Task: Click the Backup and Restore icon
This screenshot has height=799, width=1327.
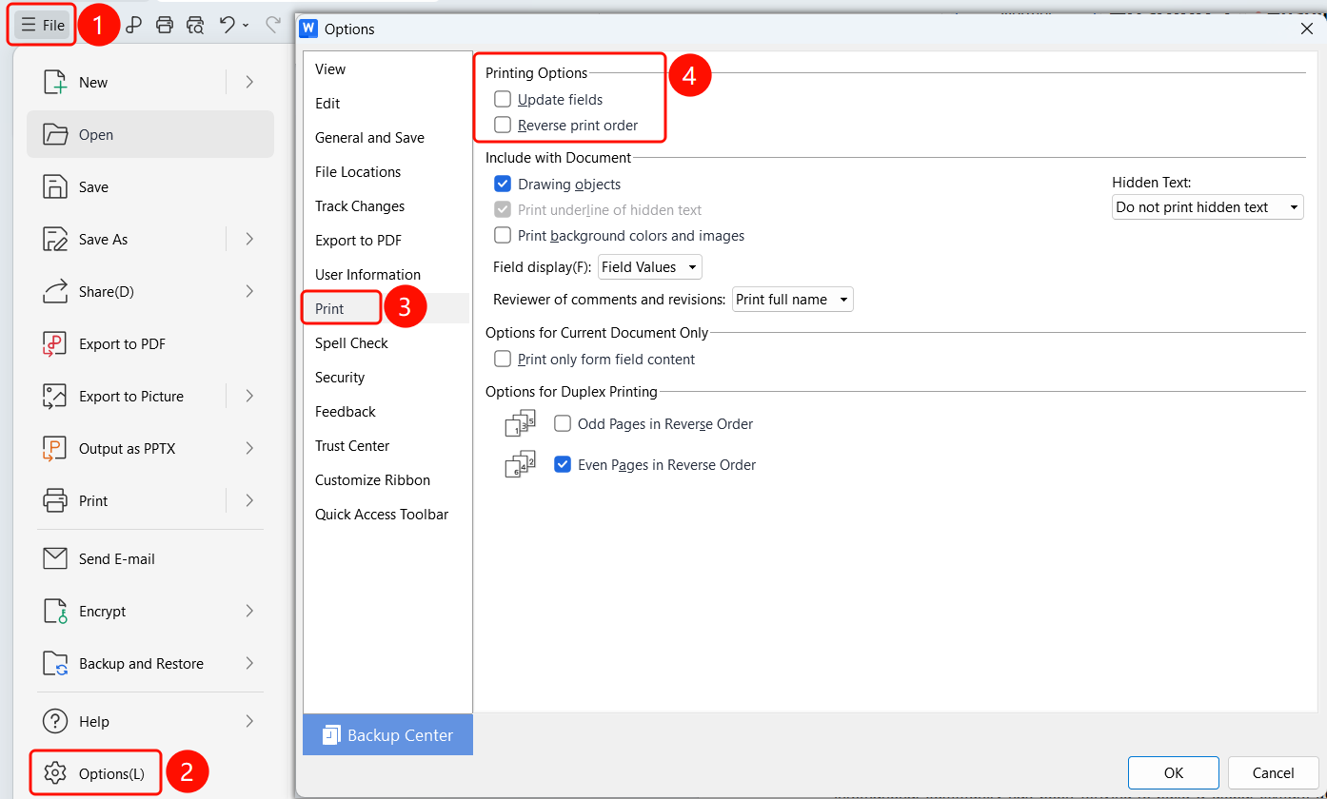Action: coord(54,664)
